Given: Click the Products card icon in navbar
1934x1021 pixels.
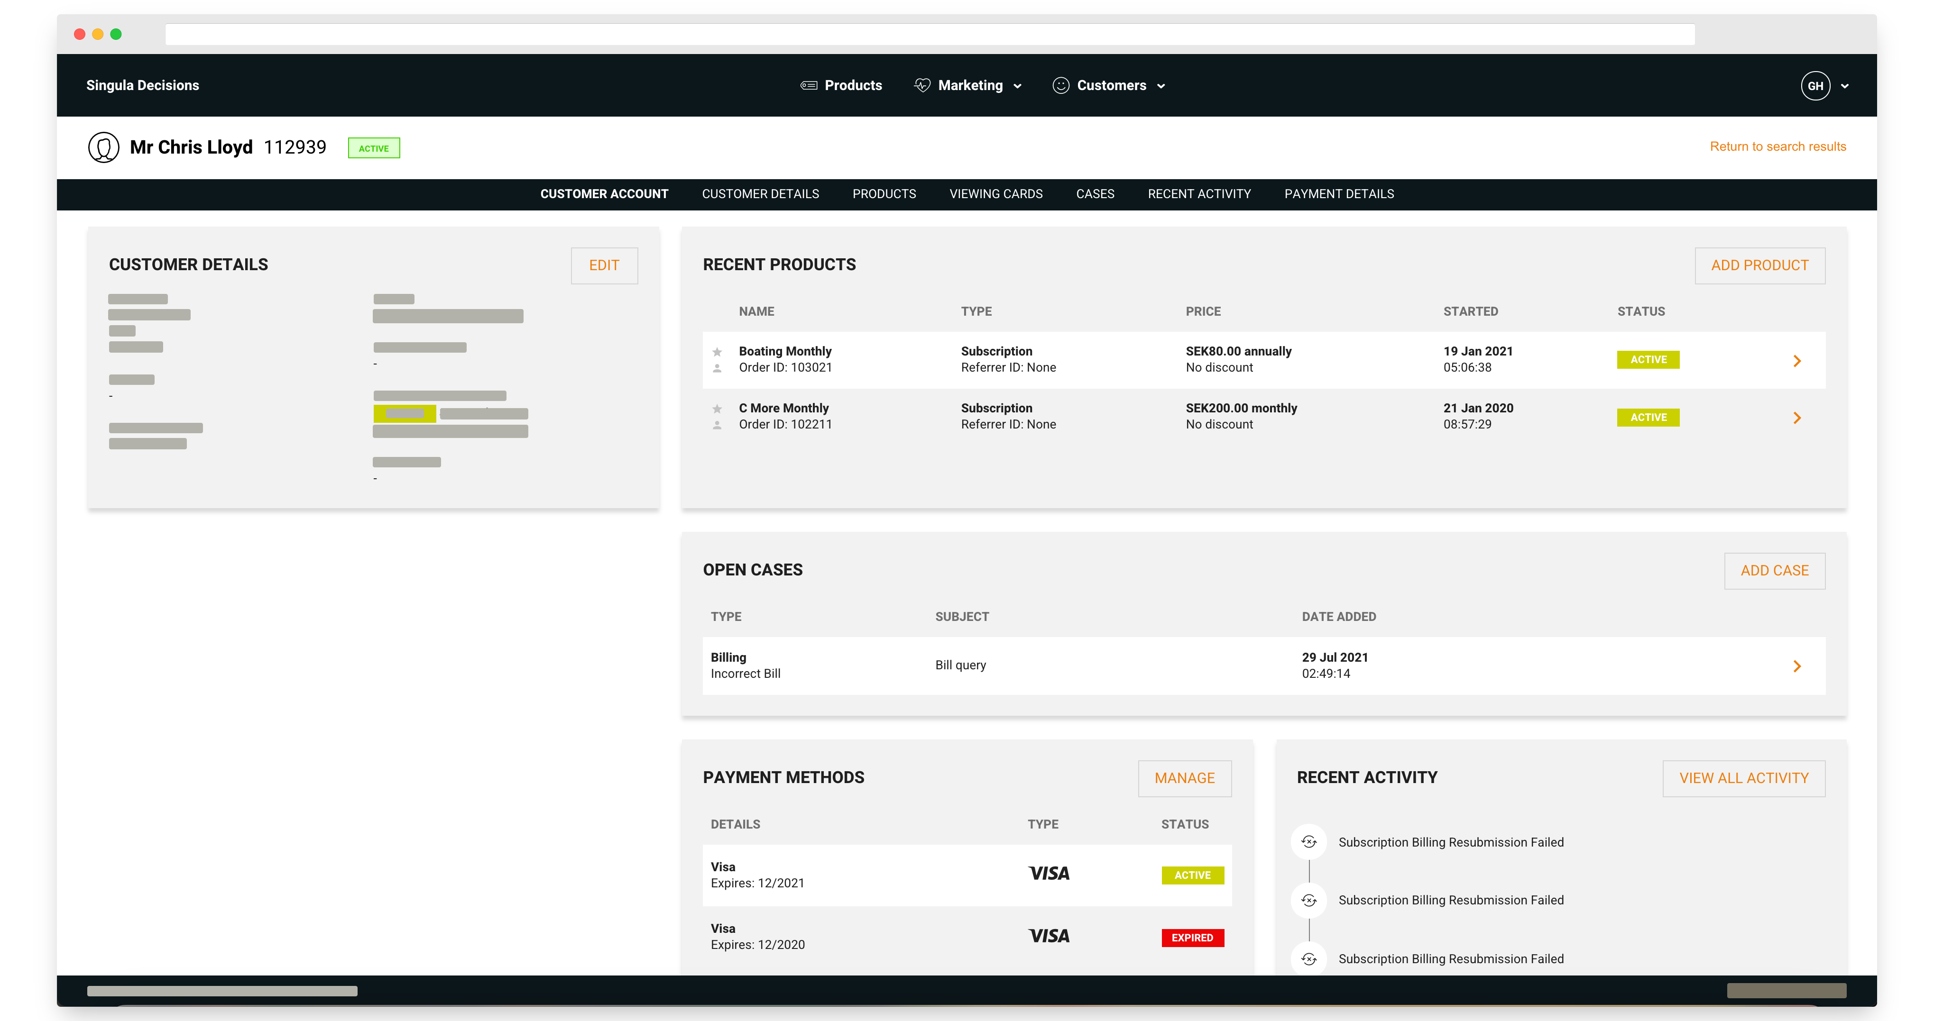Looking at the screenshot, I should click(809, 85).
